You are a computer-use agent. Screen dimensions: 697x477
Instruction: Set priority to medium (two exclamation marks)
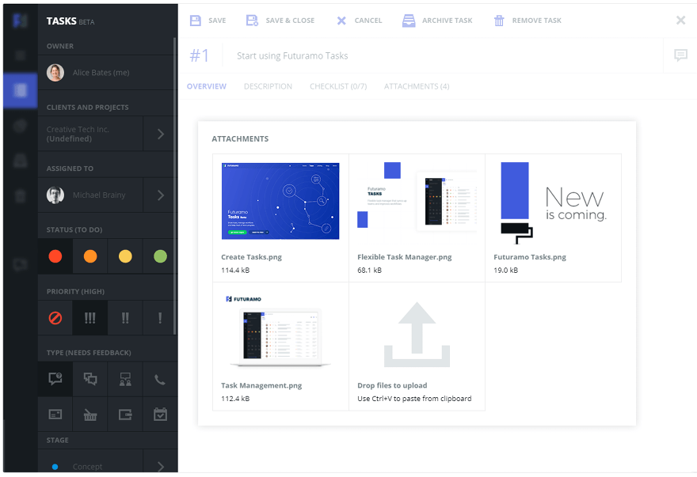(125, 318)
